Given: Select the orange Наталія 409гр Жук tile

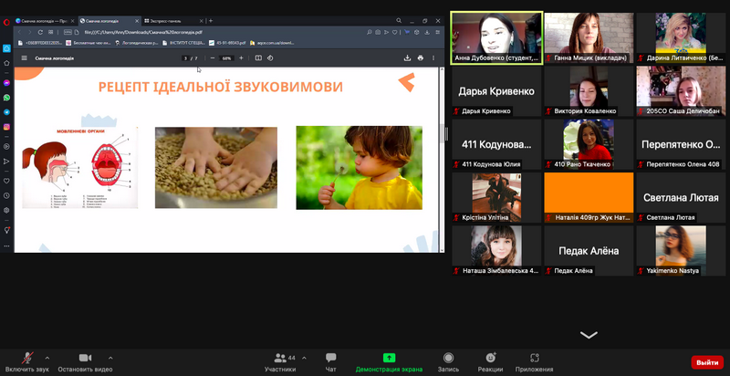Looking at the screenshot, I should [589, 197].
